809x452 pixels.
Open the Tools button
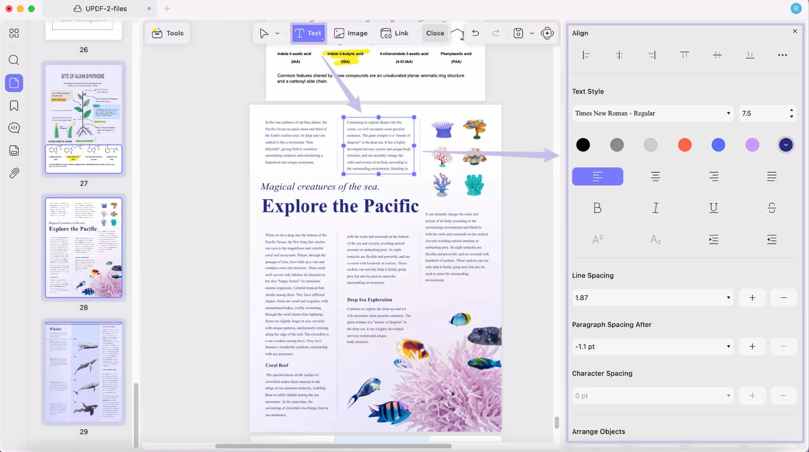[168, 33]
